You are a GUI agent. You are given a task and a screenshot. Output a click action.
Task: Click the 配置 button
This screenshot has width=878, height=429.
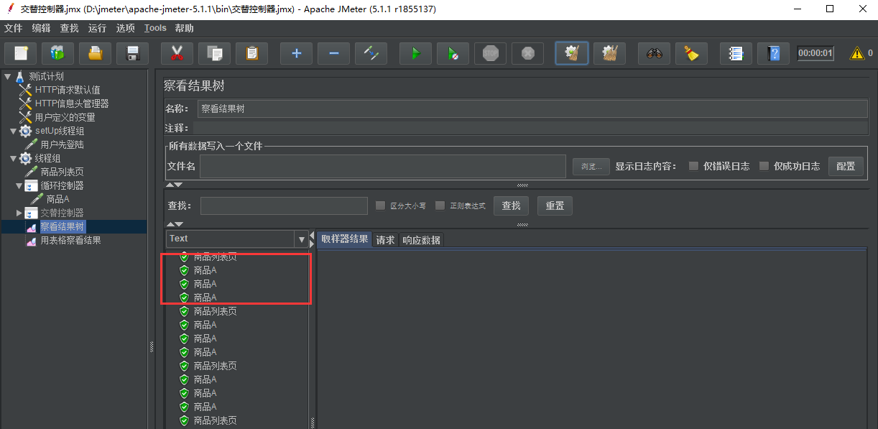846,166
